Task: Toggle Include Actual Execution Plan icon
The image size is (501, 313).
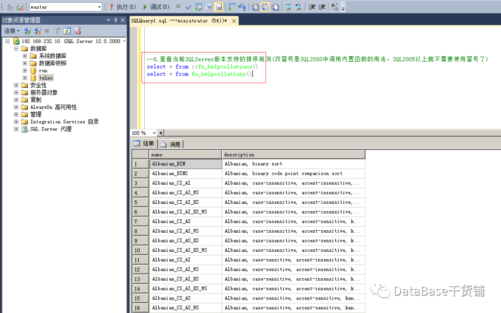Action: click(x=231, y=7)
